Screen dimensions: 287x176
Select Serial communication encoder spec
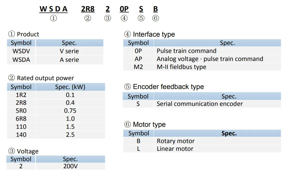(x=200, y=104)
